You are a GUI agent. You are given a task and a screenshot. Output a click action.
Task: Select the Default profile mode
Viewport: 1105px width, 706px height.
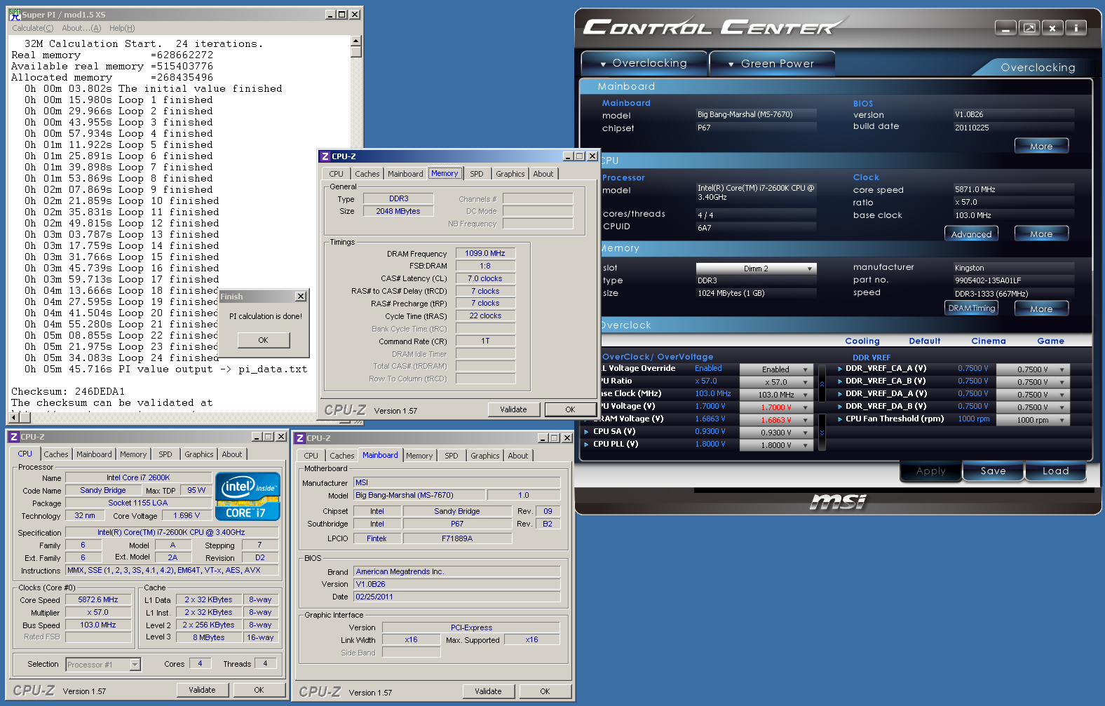click(925, 341)
